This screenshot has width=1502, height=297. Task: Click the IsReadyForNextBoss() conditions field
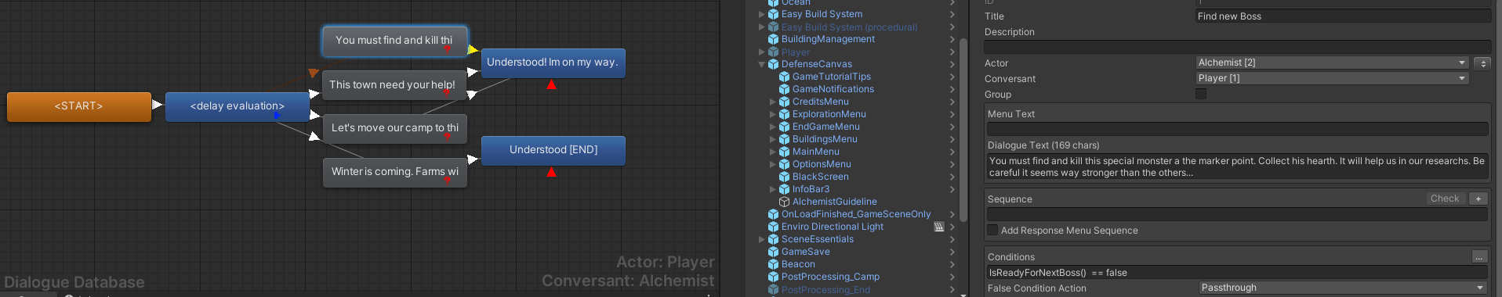(x=1238, y=272)
